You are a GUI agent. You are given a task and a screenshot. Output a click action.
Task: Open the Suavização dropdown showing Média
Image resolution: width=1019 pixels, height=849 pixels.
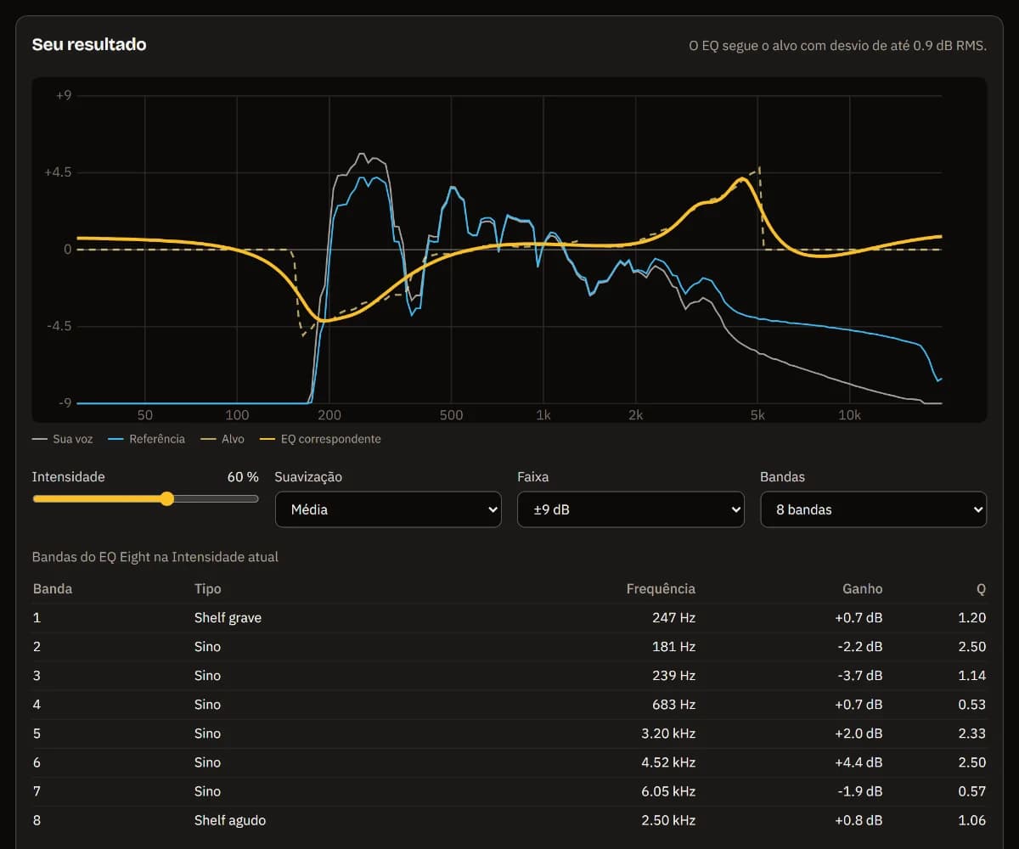(x=388, y=509)
